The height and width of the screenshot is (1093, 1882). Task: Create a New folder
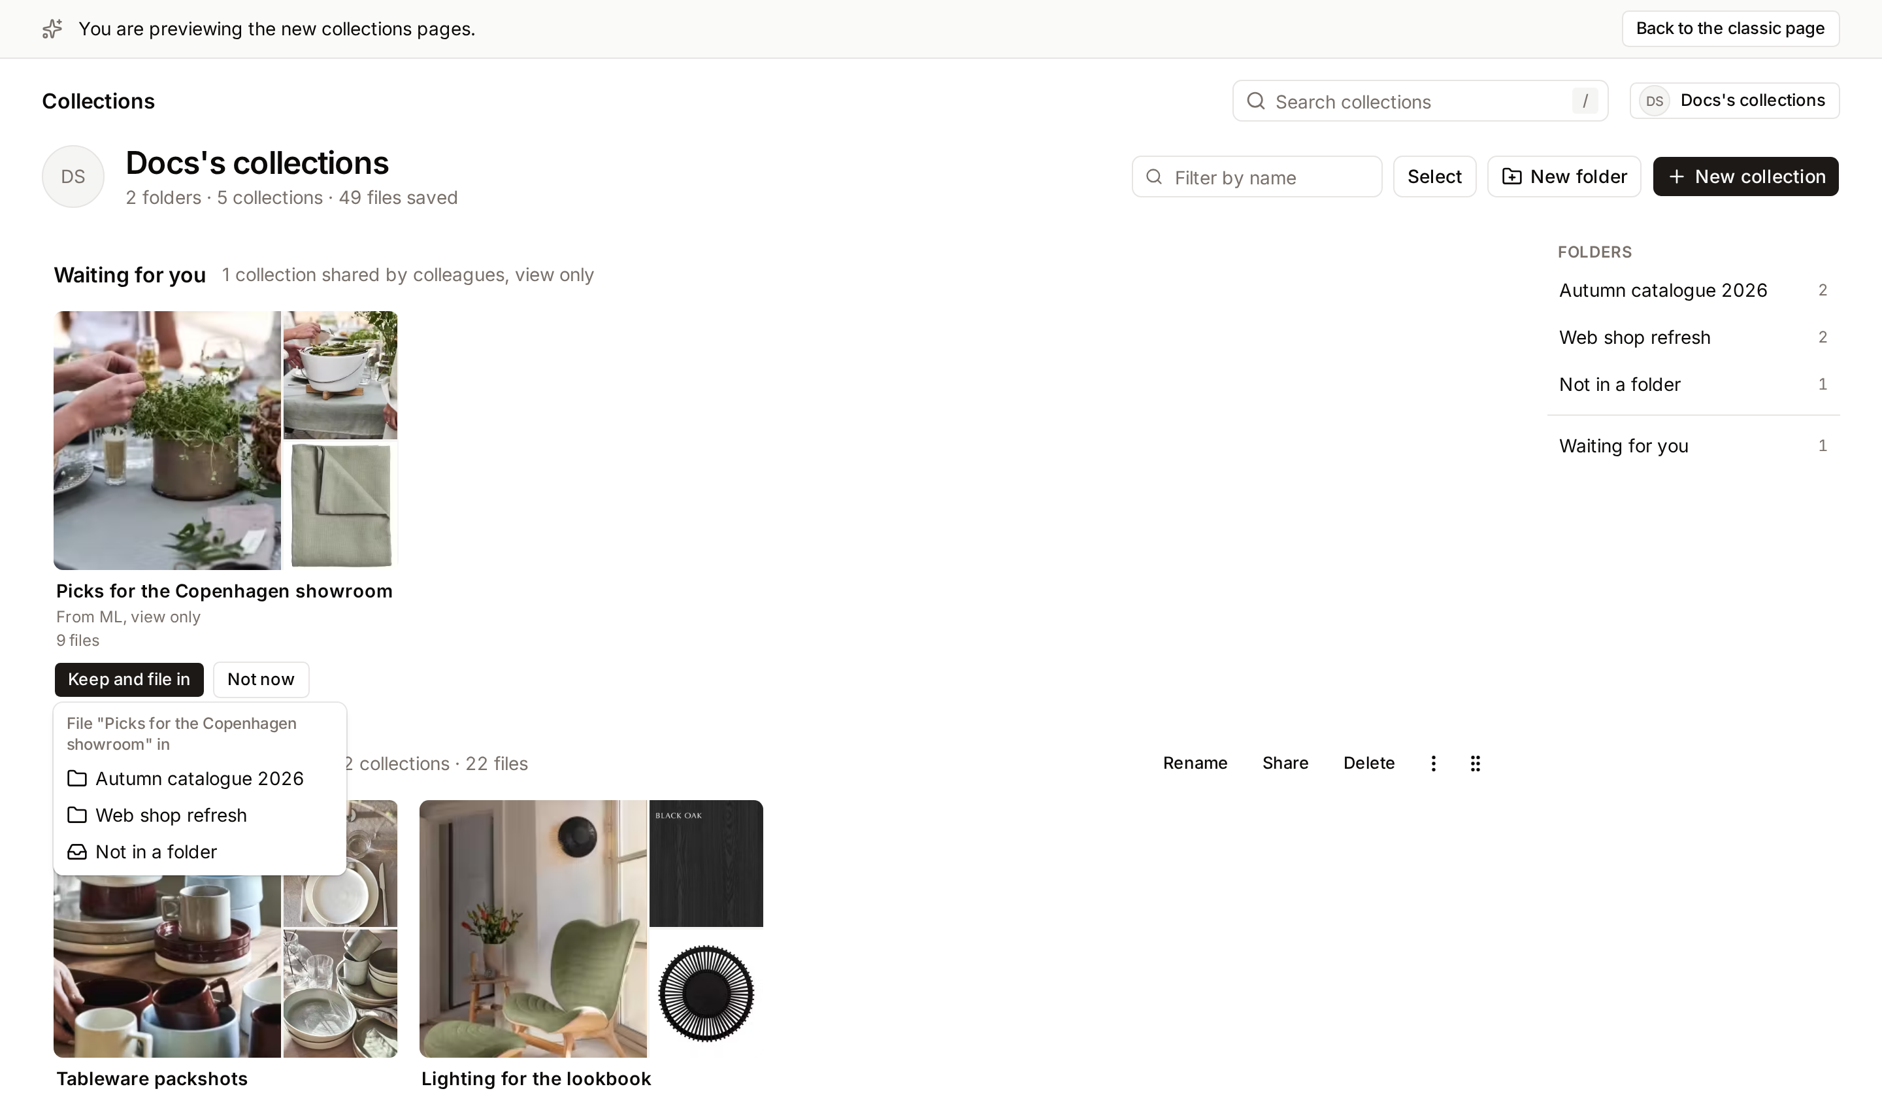[1564, 177]
